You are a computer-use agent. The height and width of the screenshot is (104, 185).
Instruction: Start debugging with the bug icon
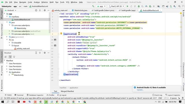point(139,6)
